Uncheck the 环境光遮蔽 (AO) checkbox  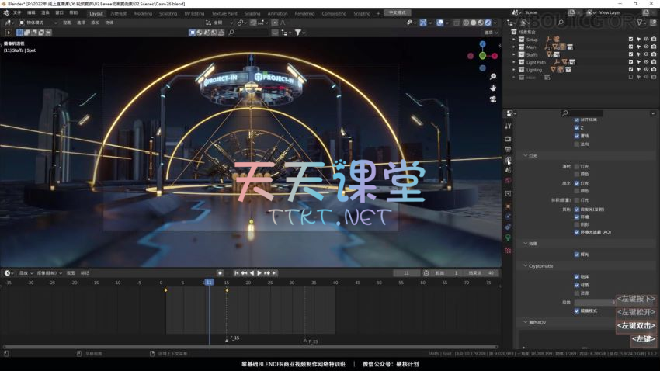(x=577, y=232)
